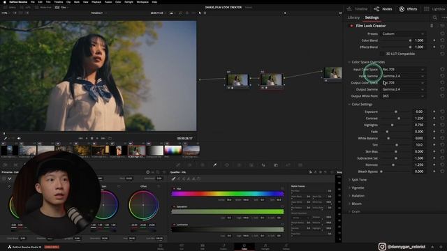
Task: Open the Power Windows palette icon
Action: click(x=227, y=165)
